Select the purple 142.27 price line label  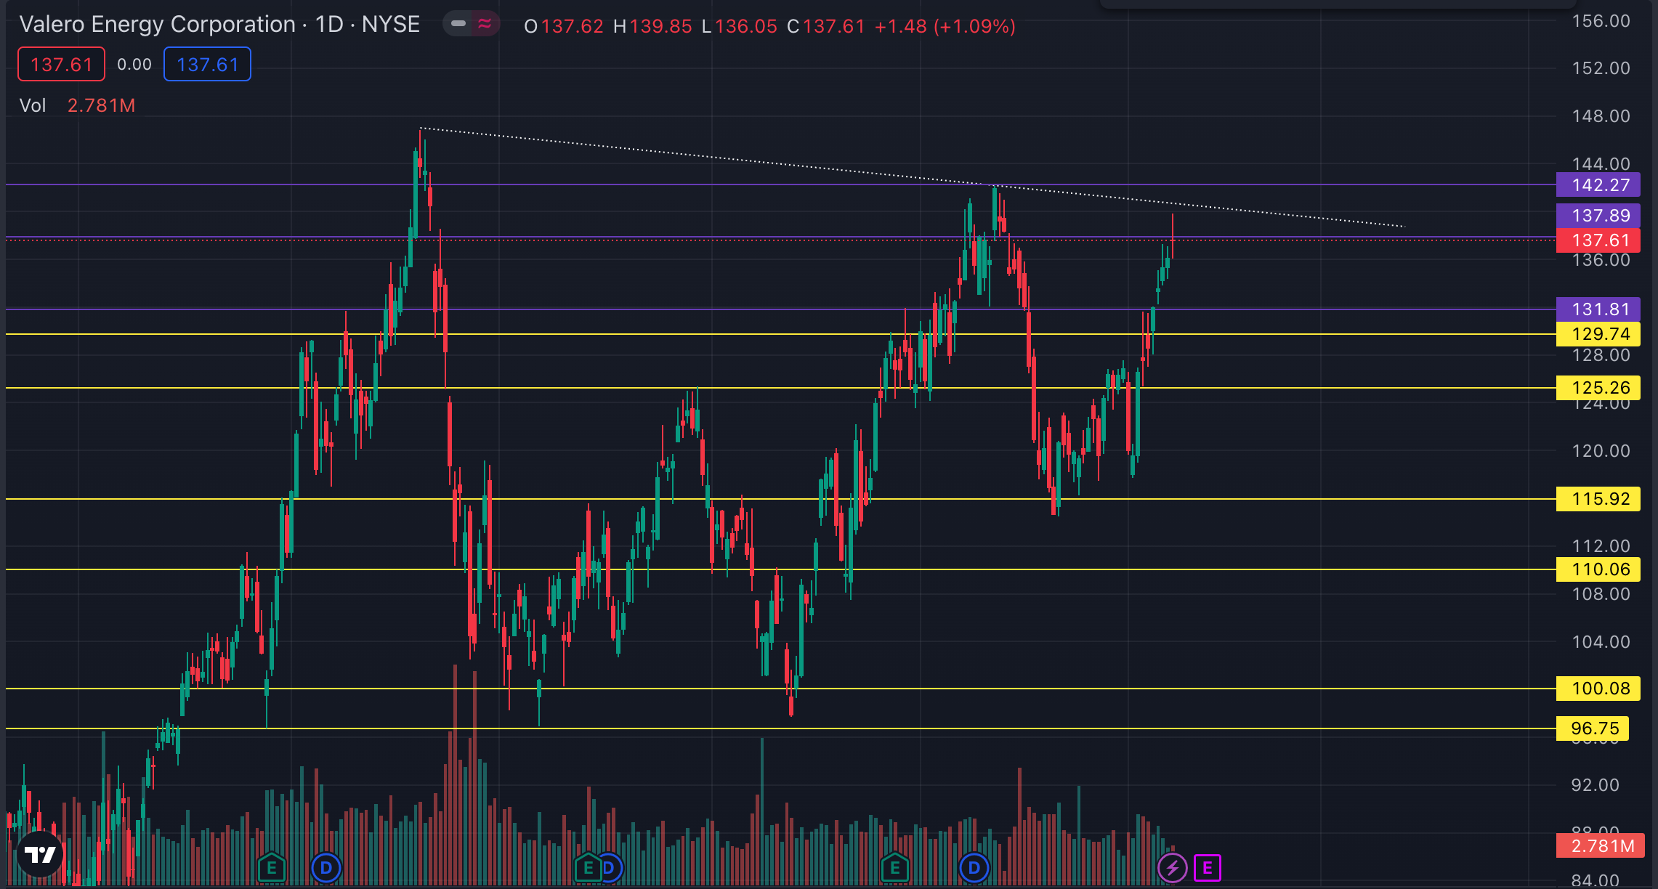(1598, 185)
